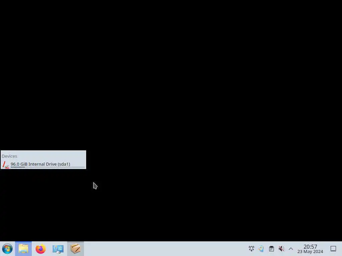Click the Devices section header

pos(9,156)
